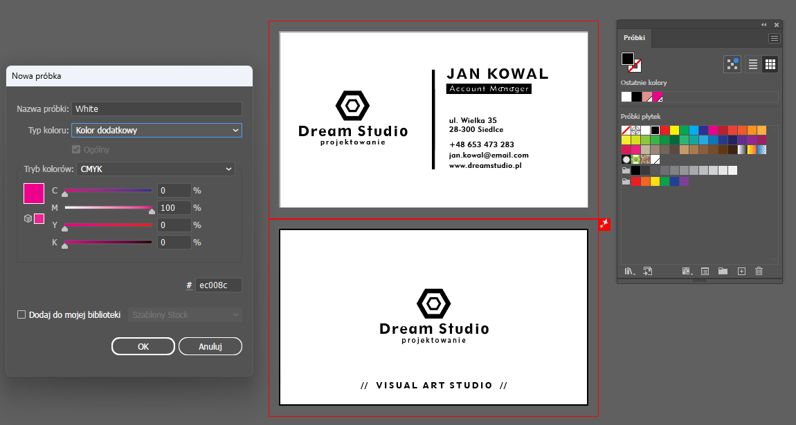
Task: Open the 'Szablony Stock' library dropdown
Action: (x=185, y=315)
